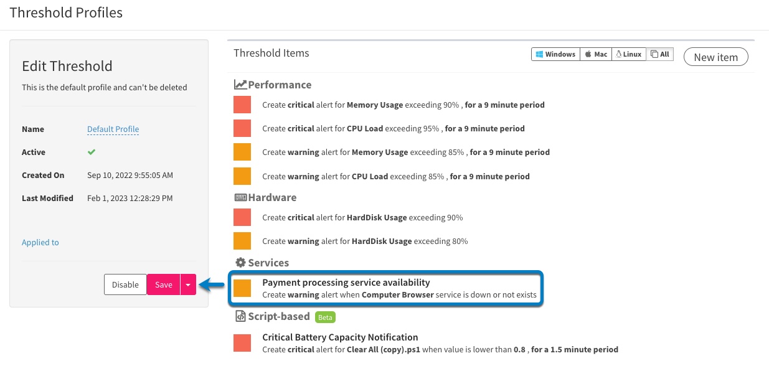Edit the Default Profile name link
769x366 pixels.
coord(113,129)
